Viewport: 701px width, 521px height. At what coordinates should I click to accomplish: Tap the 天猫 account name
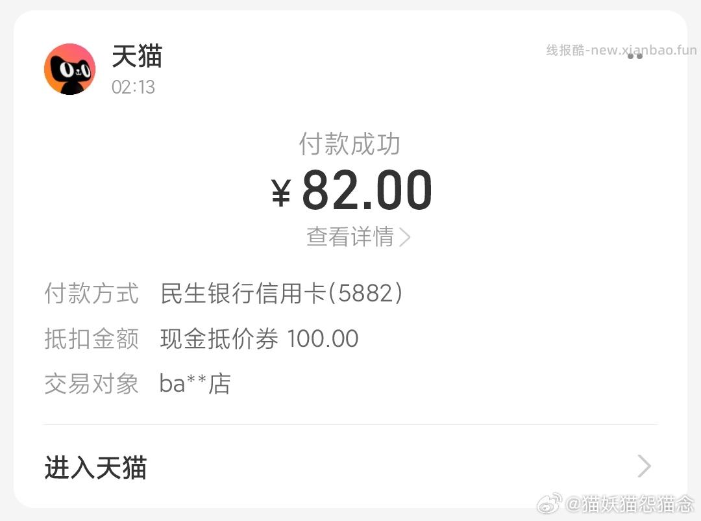136,57
